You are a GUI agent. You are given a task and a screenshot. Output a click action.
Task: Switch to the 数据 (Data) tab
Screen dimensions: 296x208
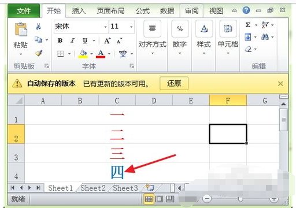coord(167,11)
